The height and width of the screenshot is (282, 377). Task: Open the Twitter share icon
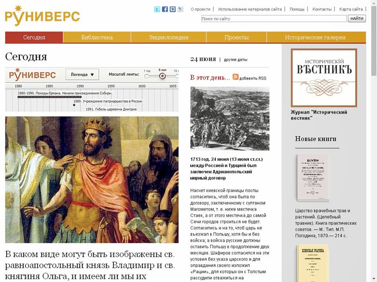157,9
